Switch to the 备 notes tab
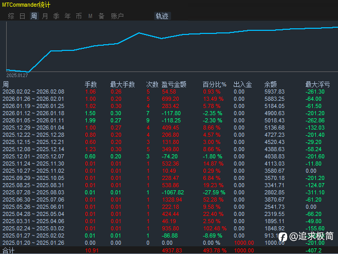Image resolution: width=338 pixels, height=254 pixels. click(102, 16)
